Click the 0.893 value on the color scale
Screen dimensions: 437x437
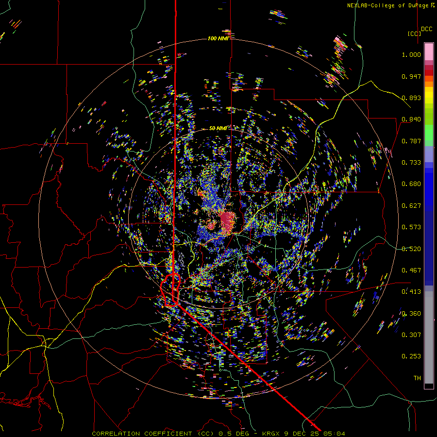click(x=411, y=98)
